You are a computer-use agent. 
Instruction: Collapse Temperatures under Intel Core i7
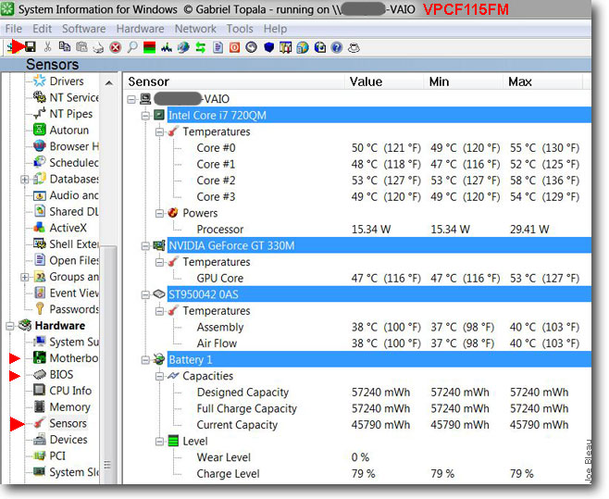click(x=159, y=131)
